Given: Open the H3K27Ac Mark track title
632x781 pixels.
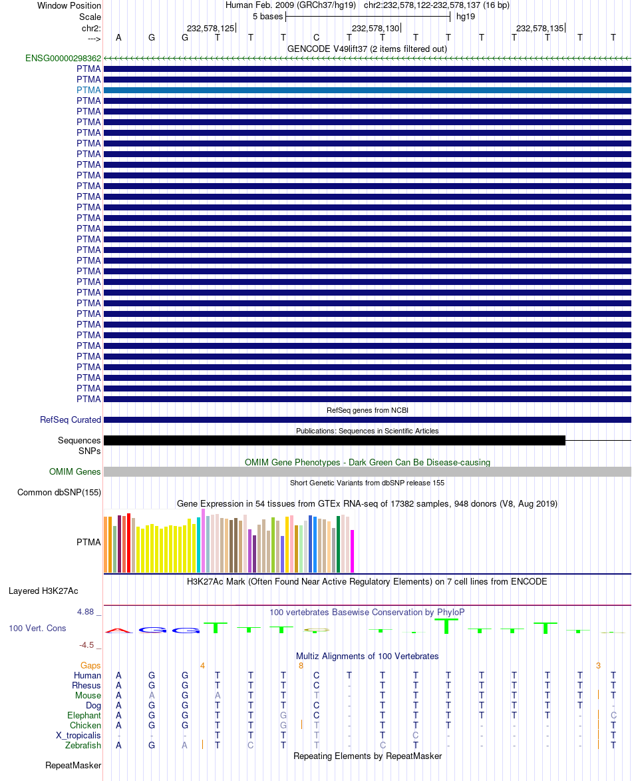Looking at the screenshot, I should click(367, 581).
